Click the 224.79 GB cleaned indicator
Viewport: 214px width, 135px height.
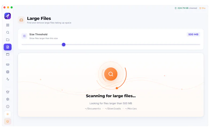tap(186, 8)
